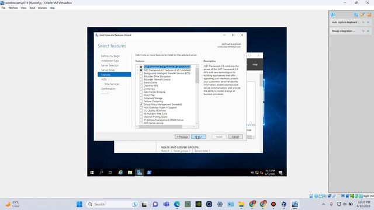
Task: Select the Data Center Bridging feature row
Action: (x=154, y=92)
